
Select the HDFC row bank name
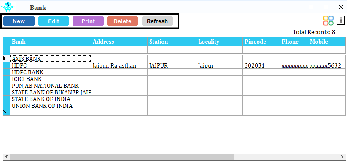51,65
